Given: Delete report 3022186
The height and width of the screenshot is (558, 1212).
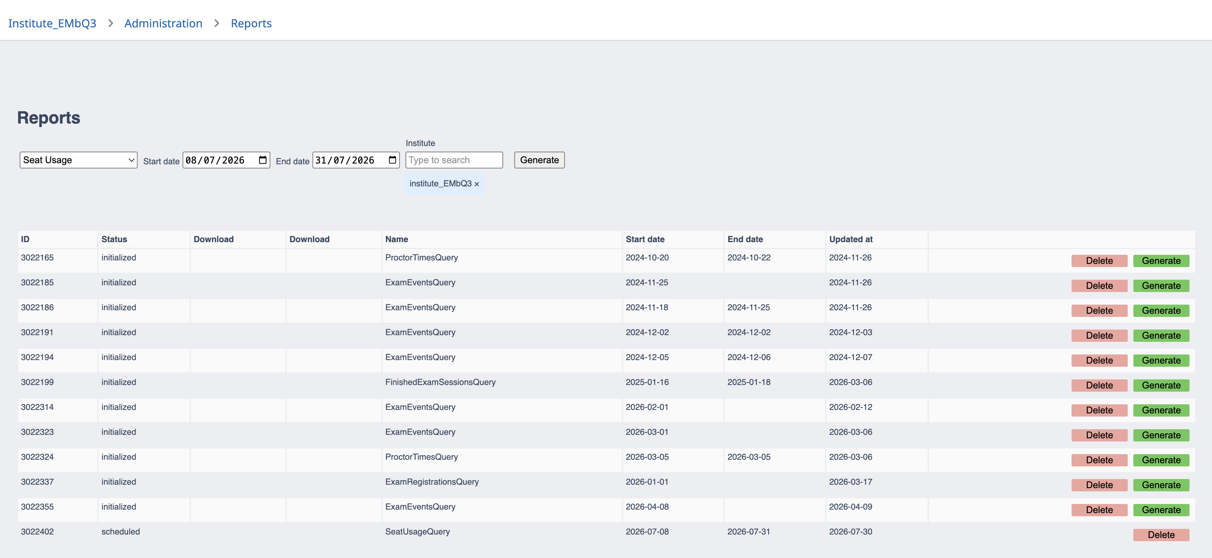Looking at the screenshot, I should click(1099, 311).
